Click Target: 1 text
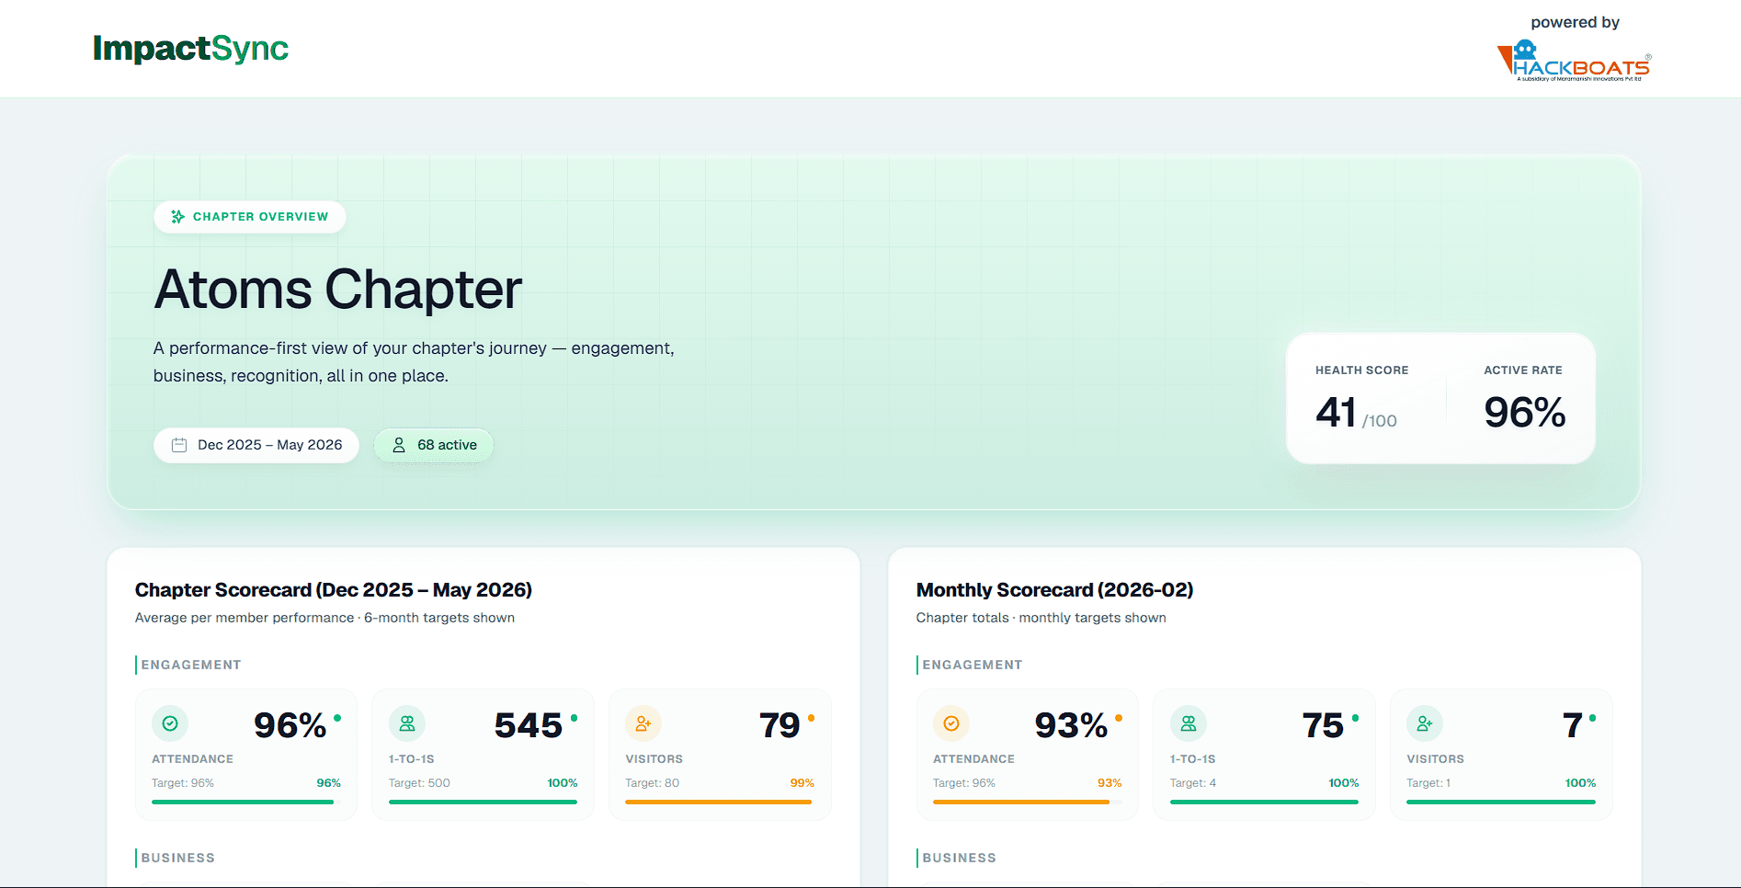Viewport: 1741px width, 888px height. pyautogui.click(x=1428, y=783)
